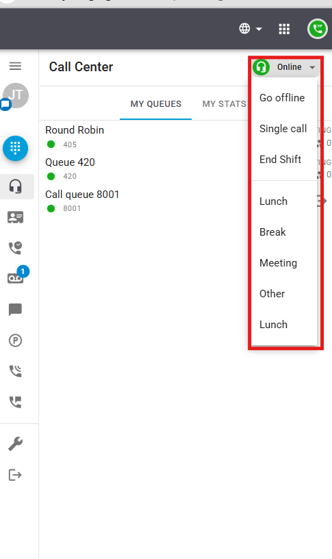Viewport: 332px width, 559px height.
Task: Open the settings wrench icon
Action: 15,444
